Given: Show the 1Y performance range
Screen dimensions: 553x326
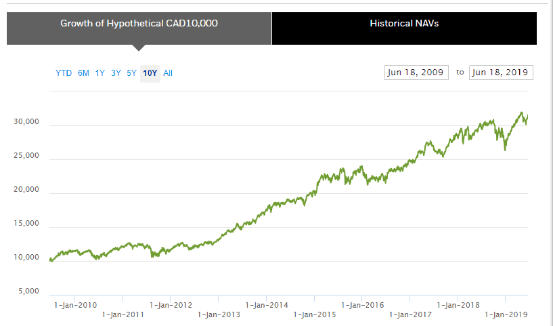Looking at the screenshot, I should pyautogui.click(x=100, y=73).
